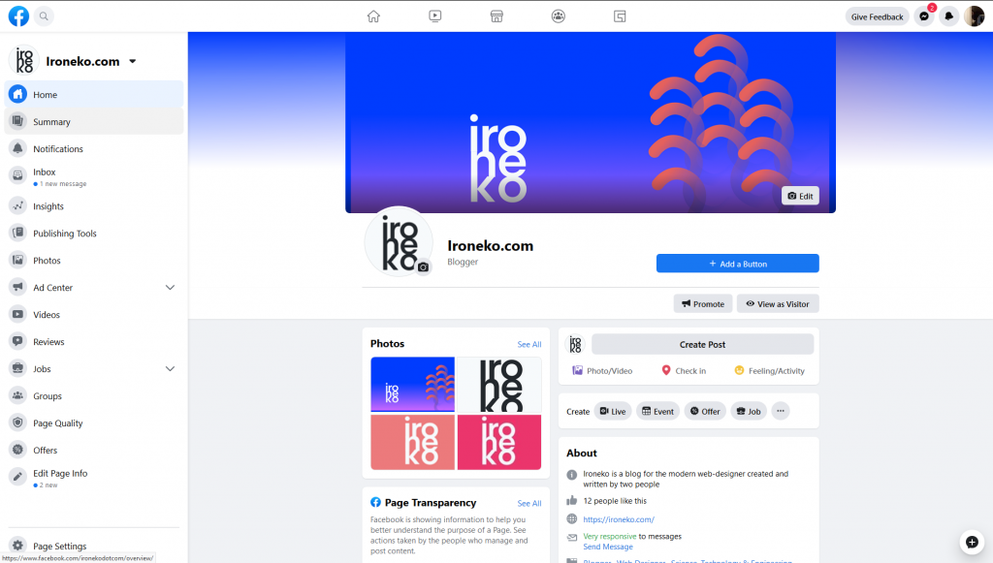Viewport: 993px width, 563px height.
Task: Start a Live broadcast
Action: (x=612, y=410)
